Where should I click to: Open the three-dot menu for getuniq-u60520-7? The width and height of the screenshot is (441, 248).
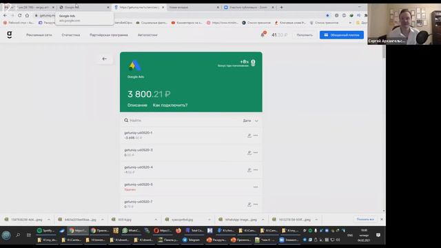(256, 204)
